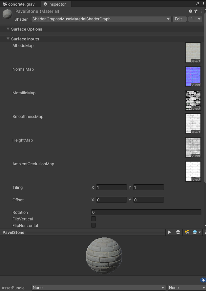
Task: Click the blue asset label tag icon
Action: pyautogui.click(x=203, y=280)
